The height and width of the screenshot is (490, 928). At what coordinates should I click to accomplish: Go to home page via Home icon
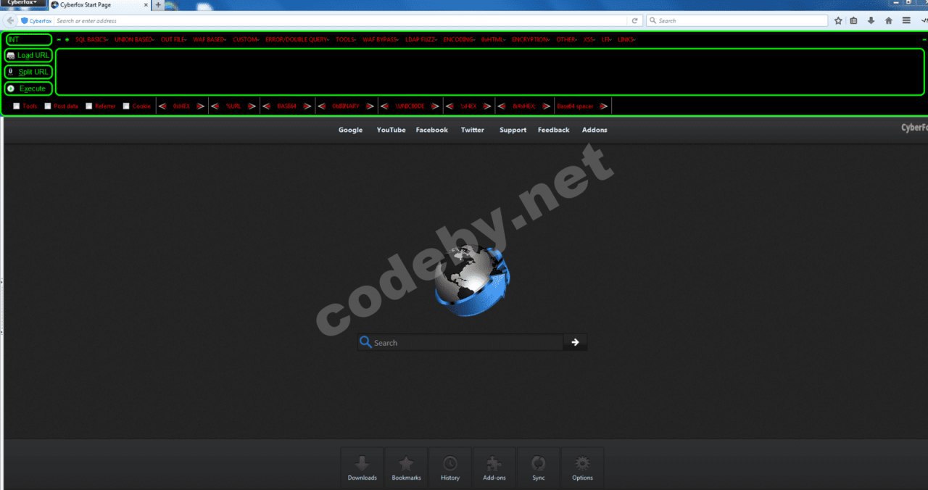(889, 21)
